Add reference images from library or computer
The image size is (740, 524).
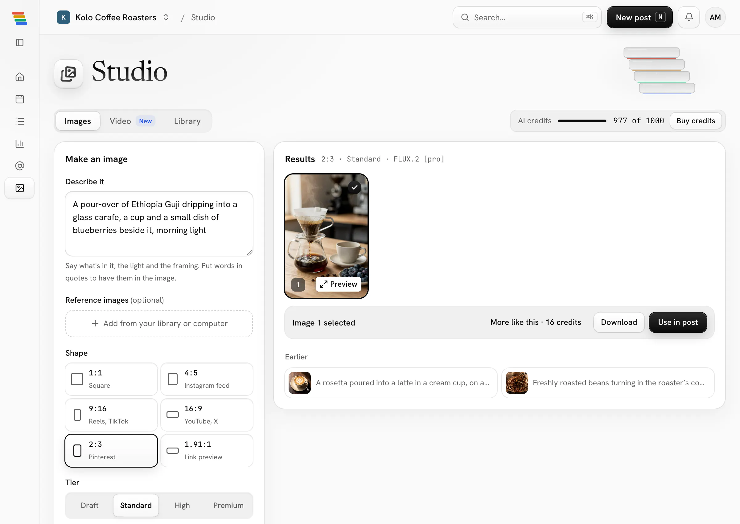[x=159, y=324]
